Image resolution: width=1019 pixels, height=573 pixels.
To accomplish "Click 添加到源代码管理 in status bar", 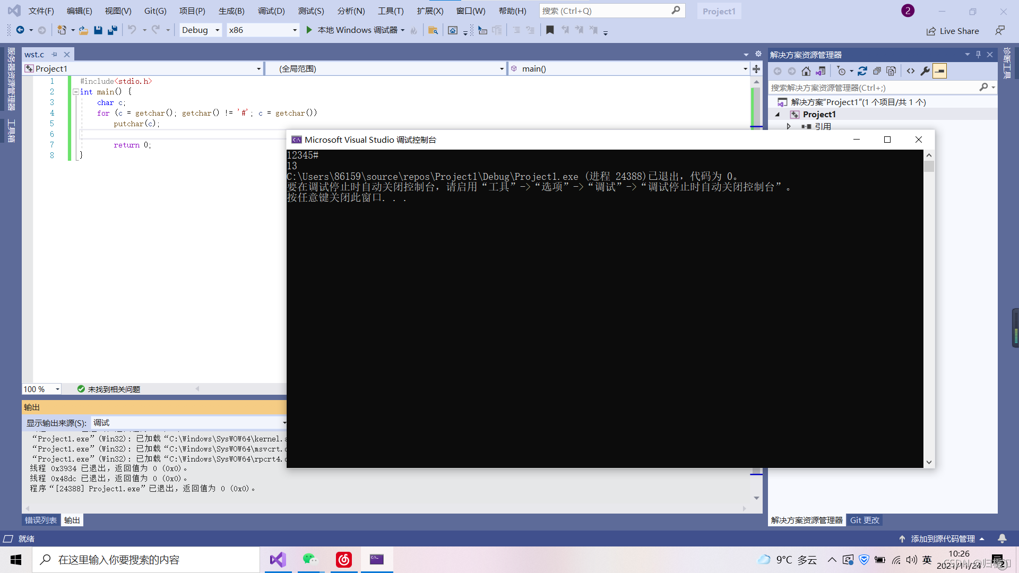I will coord(943,539).
